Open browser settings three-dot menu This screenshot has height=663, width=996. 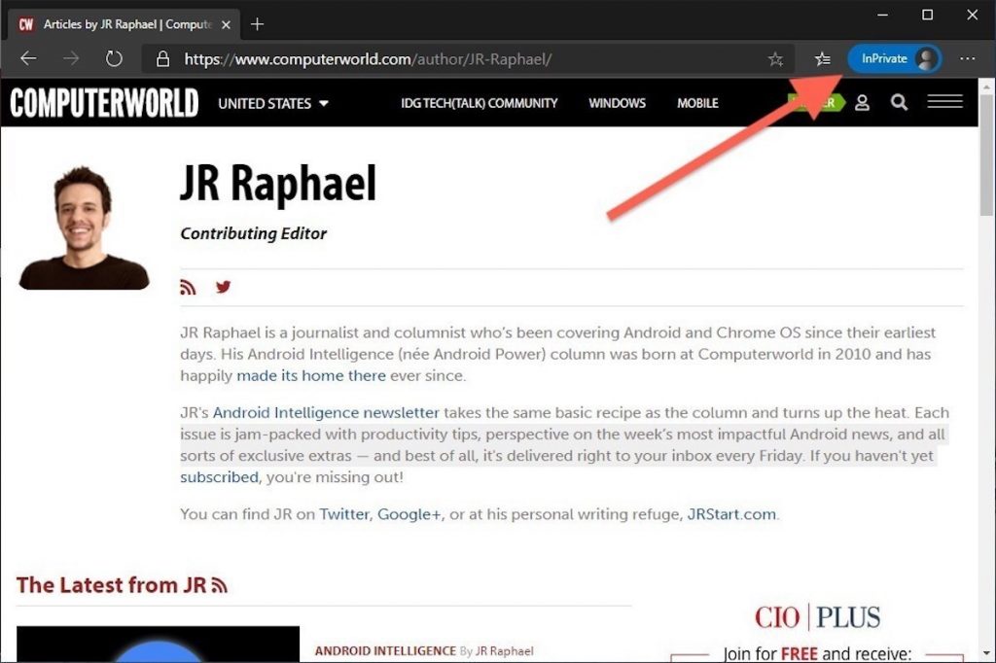[967, 59]
